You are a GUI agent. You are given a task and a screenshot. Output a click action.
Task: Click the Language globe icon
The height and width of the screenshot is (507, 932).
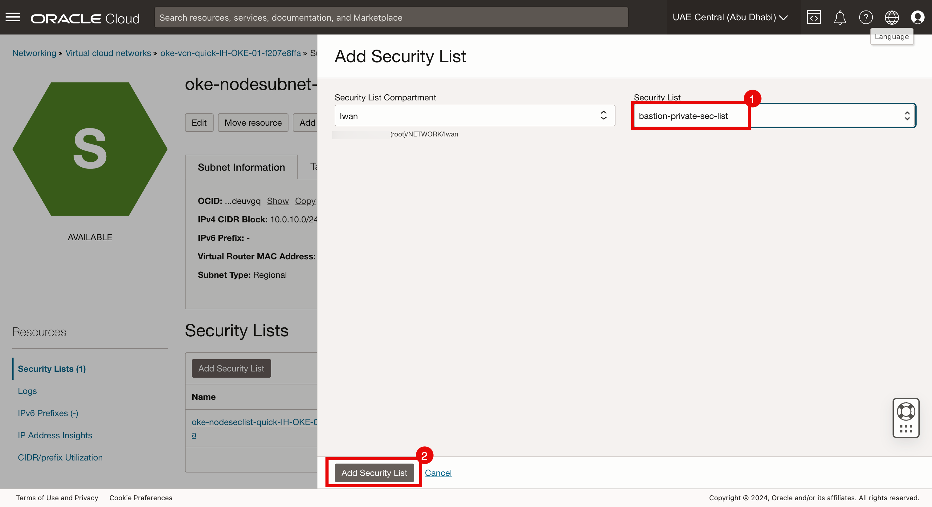pyautogui.click(x=892, y=17)
